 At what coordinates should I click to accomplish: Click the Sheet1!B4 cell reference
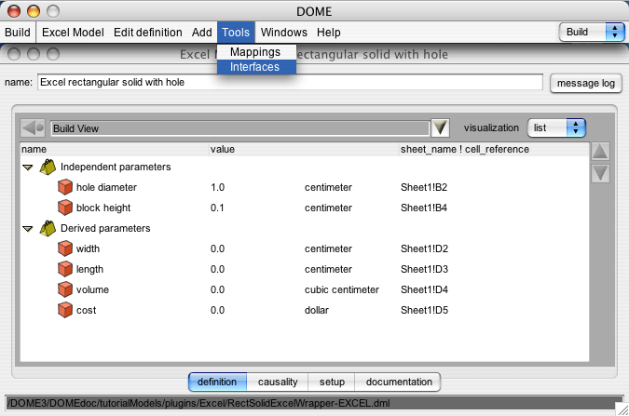424,208
